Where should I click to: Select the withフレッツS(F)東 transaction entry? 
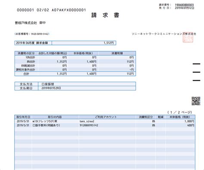pos(45,121)
